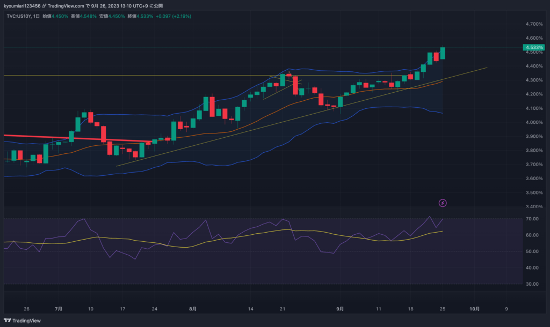
Task: Click the 3.900% price axis label
Action: click(534, 137)
